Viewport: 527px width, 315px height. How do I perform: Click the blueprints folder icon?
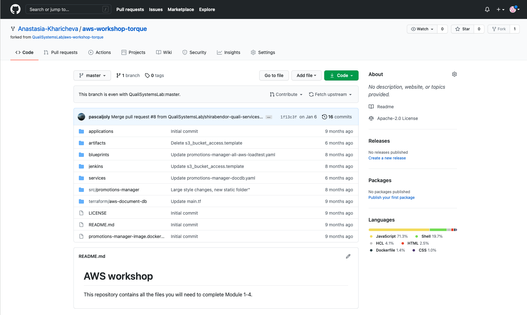pyautogui.click(x=81, y=155)
